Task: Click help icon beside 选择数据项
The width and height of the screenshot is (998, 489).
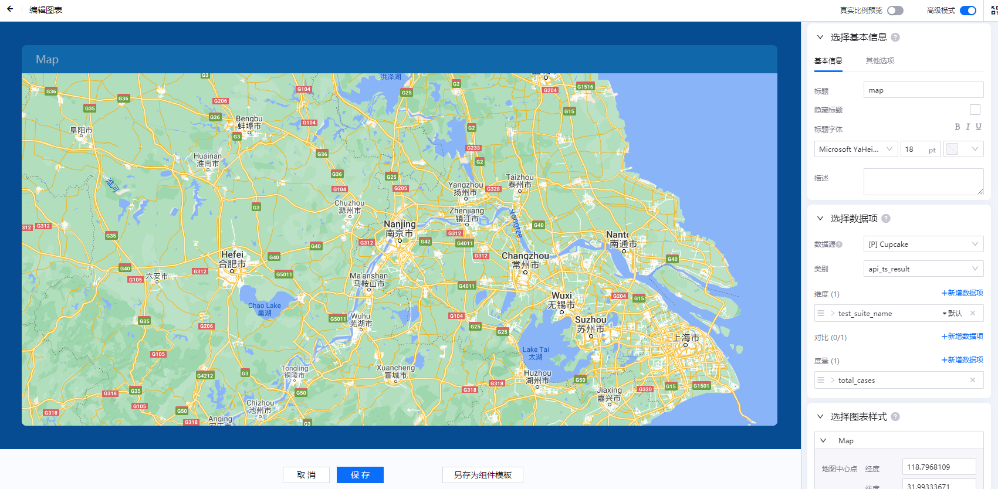Action: [886, 218]
